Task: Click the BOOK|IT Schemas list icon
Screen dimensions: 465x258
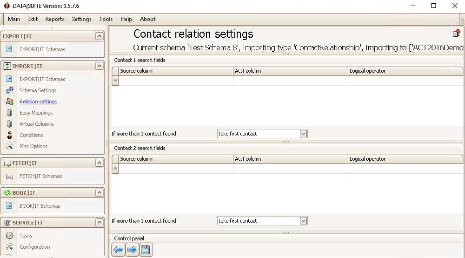Action: tap(9, 205)
